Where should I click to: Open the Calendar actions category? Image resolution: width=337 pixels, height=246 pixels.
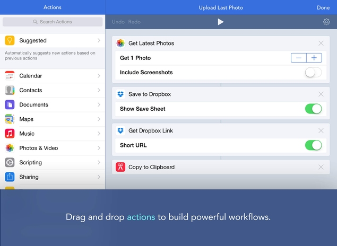(53, 76)
